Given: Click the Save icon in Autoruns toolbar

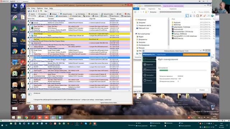Looking at the screenshot, I should click(x=29, y=11).
